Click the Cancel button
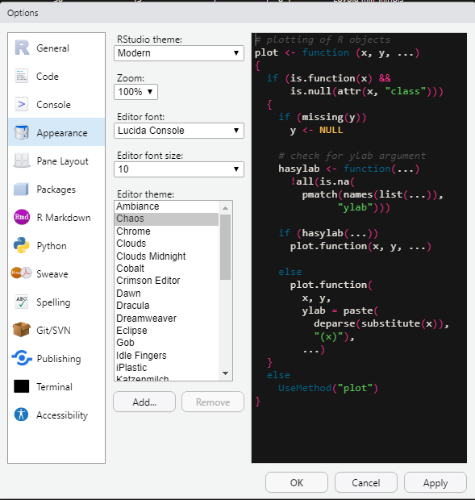The width and height of the screenshot is (475, 500). (x=366, y=482)
